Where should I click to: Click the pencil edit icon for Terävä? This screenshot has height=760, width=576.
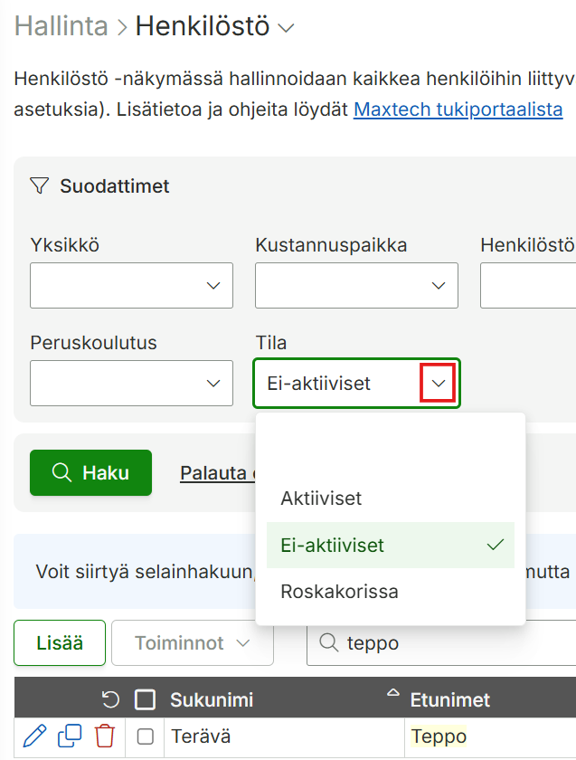35,736
